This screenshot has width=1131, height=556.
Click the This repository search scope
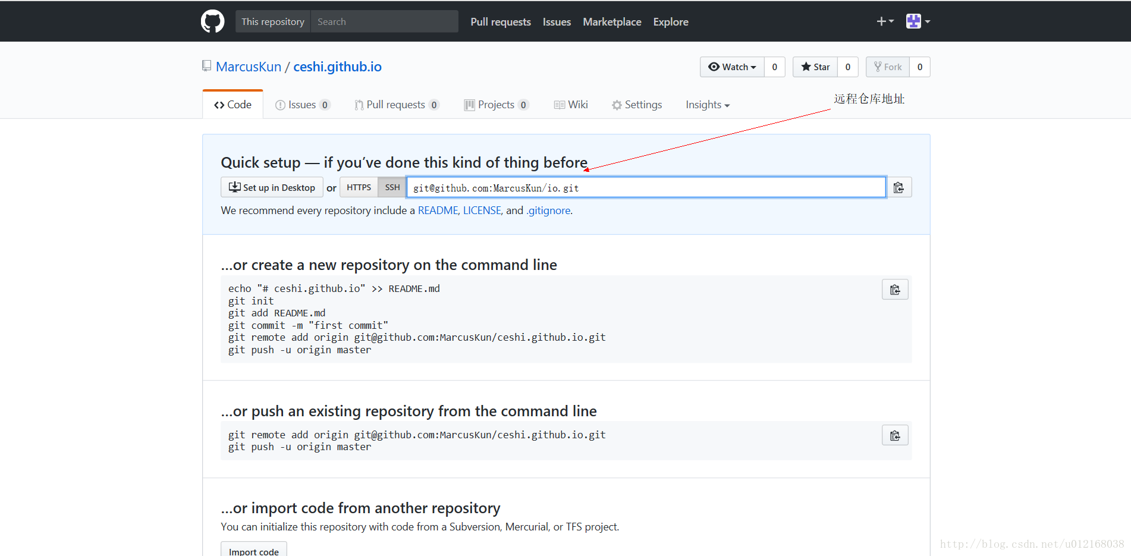point(273,21)
